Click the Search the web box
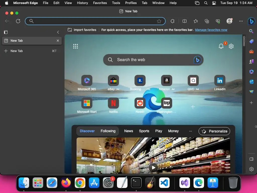Screen dimensions: 257x193 pos(153,60)
